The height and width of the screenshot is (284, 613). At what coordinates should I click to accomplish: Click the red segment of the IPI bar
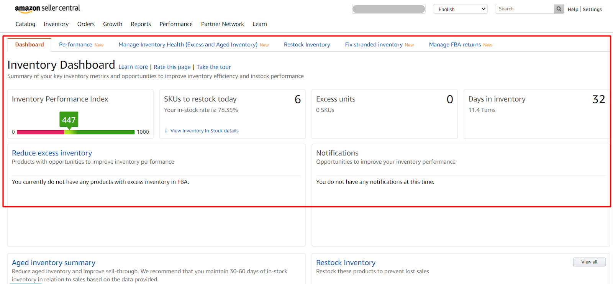[x=41, y=132]
